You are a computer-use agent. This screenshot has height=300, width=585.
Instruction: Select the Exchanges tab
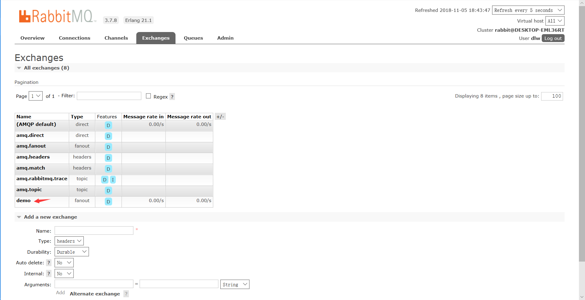[x=156, y=38]
